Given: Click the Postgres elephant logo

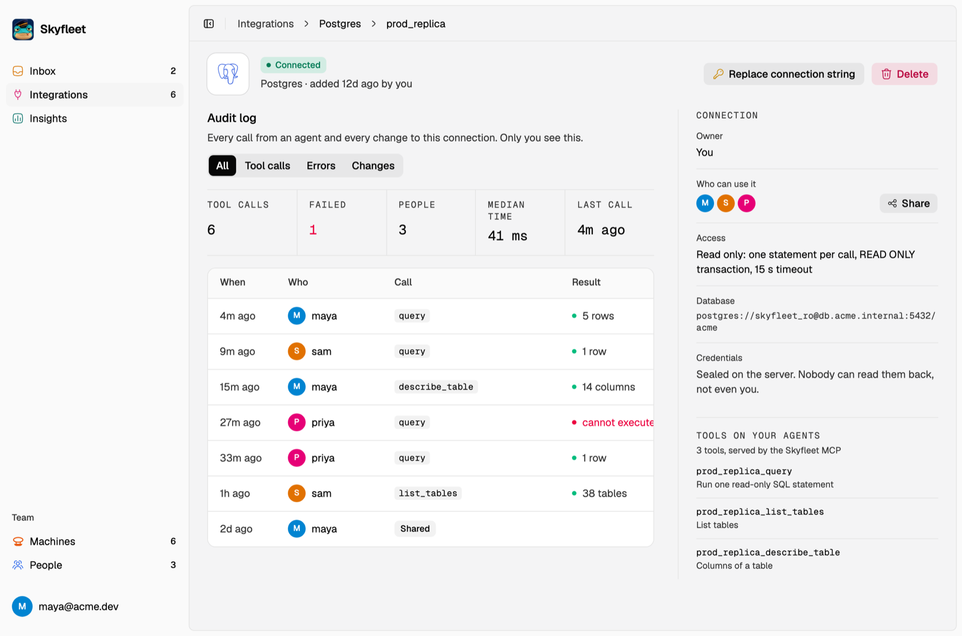Looking at the screenshot, I should point(228,74).
